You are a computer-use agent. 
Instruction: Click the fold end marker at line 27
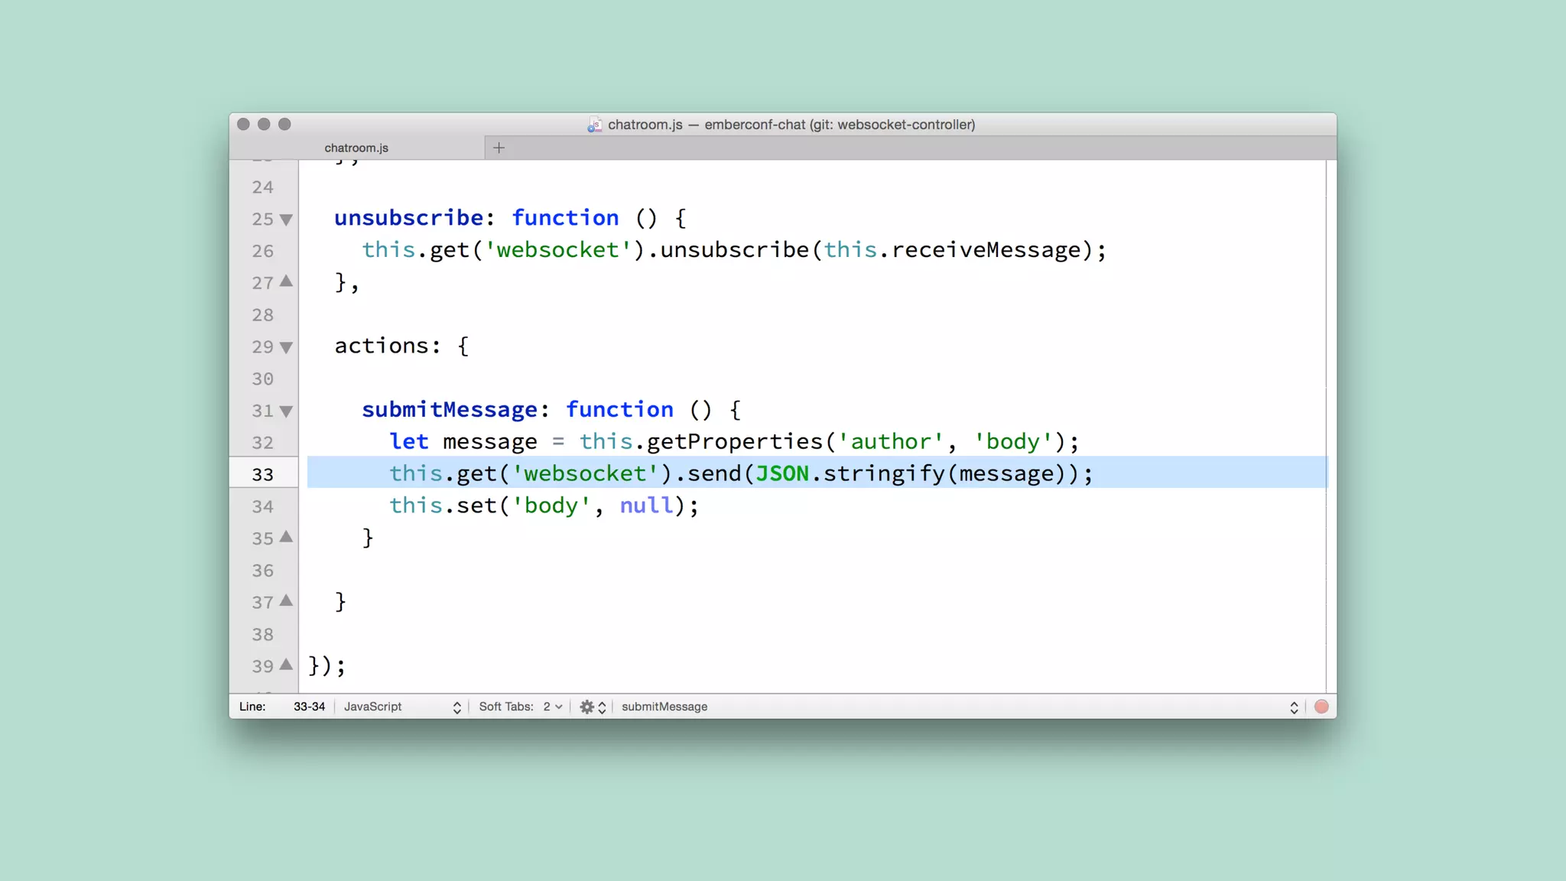pos(286,281)
